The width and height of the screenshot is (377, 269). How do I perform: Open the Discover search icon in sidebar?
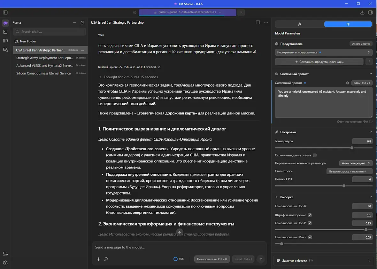tap(5, 50)
